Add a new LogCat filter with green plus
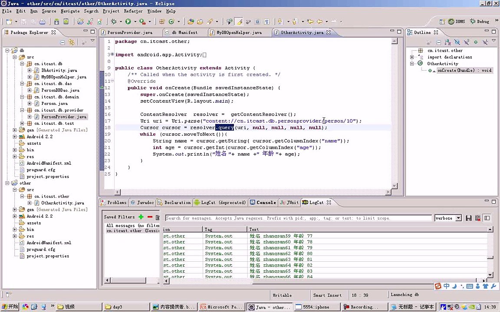The image size is (500, 312). 141,217
